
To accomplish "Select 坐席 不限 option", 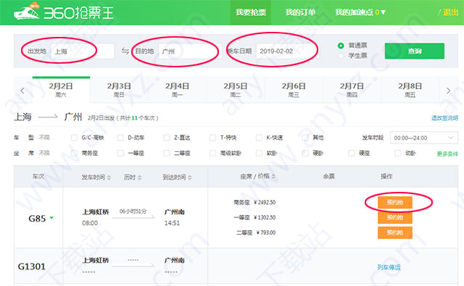I will click(x=44, y=153).
